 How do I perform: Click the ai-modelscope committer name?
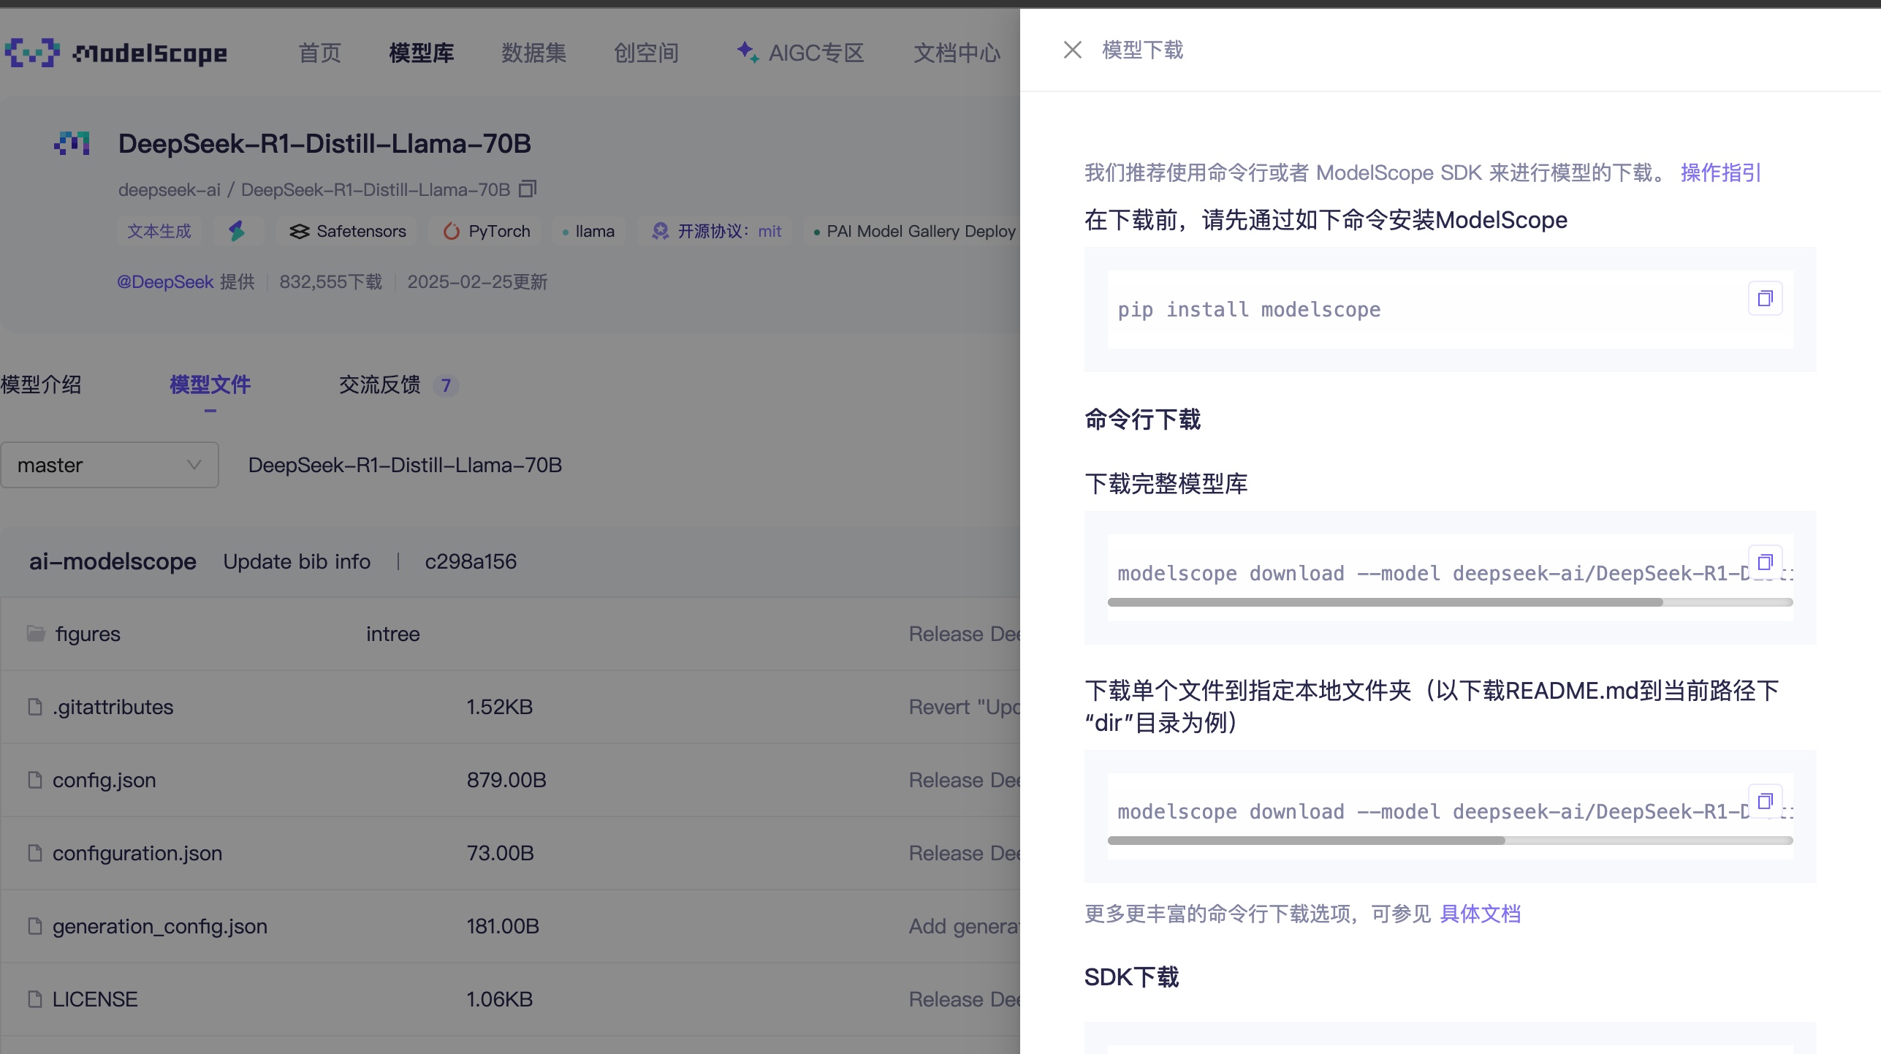pyautogui.click(x=113, y=561)
